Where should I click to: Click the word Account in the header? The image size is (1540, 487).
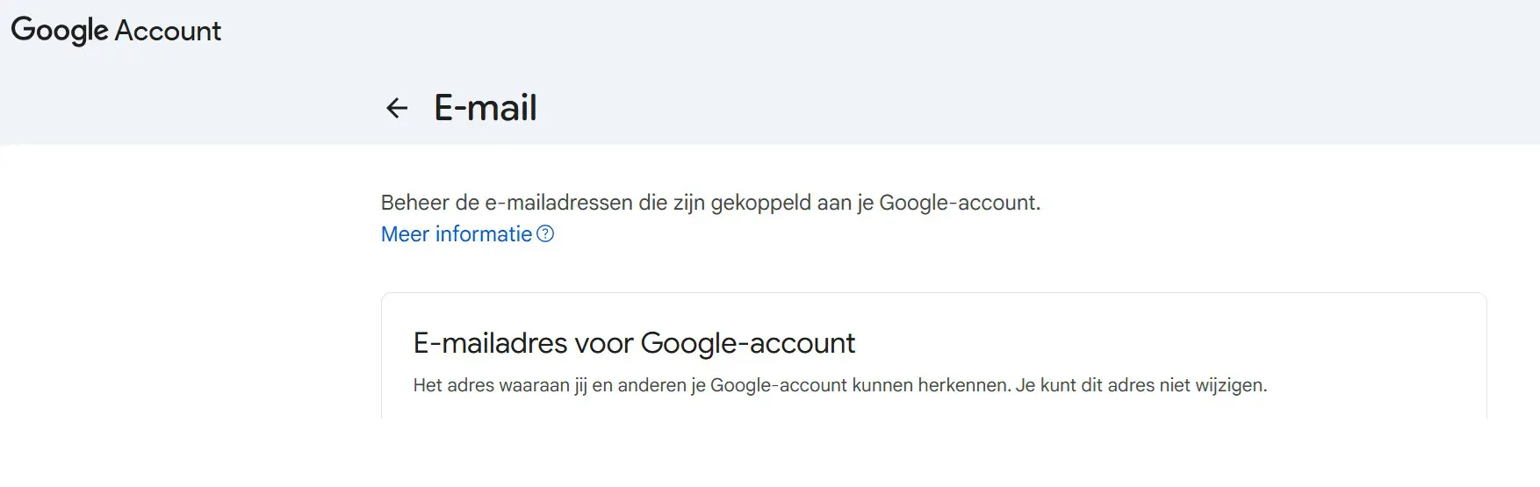[168, 31]
